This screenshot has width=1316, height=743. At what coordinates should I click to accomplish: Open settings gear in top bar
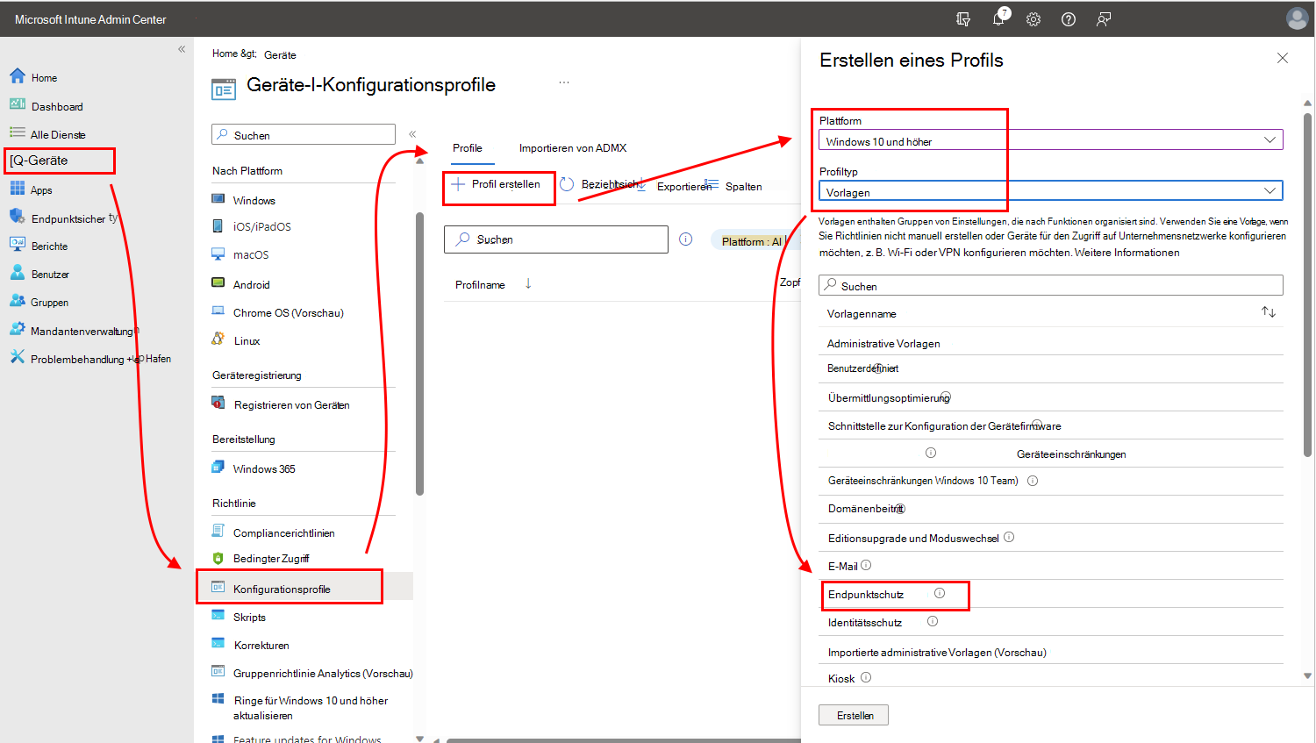[1033, 19]
